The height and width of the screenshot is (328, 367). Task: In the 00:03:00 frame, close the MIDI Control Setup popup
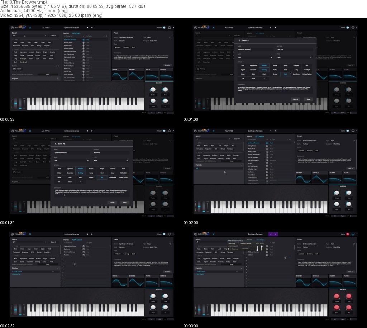(263, 241)
